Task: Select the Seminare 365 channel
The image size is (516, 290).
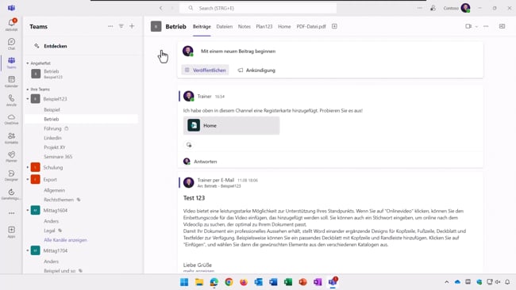Action: tap(58, 157)
